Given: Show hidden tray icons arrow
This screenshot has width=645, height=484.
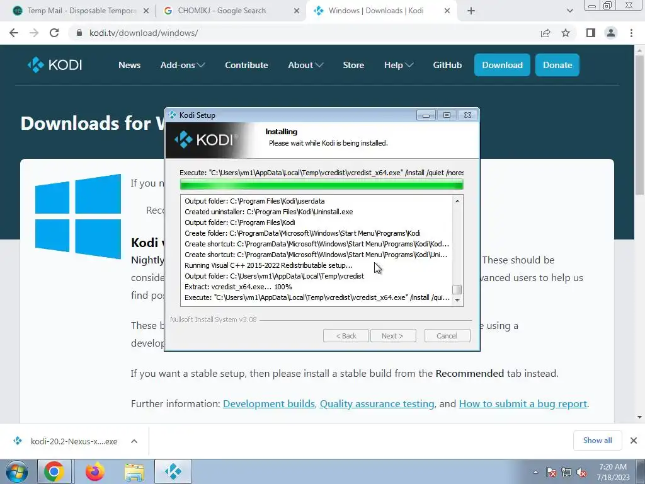Looking at the screenshot, I should (x=535, y=472).
